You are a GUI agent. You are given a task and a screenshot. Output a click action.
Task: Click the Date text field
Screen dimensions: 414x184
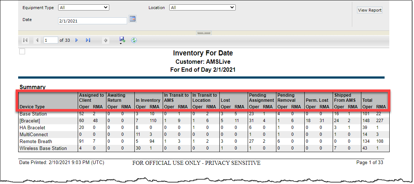[x=92, y=21]
